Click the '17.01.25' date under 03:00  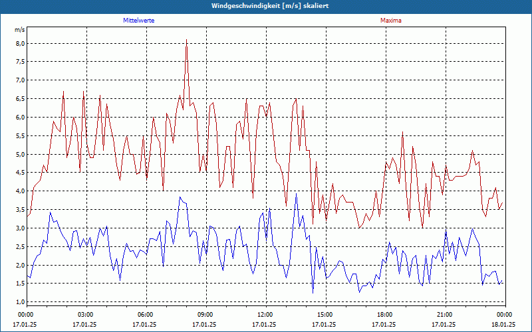pos(84,325)
